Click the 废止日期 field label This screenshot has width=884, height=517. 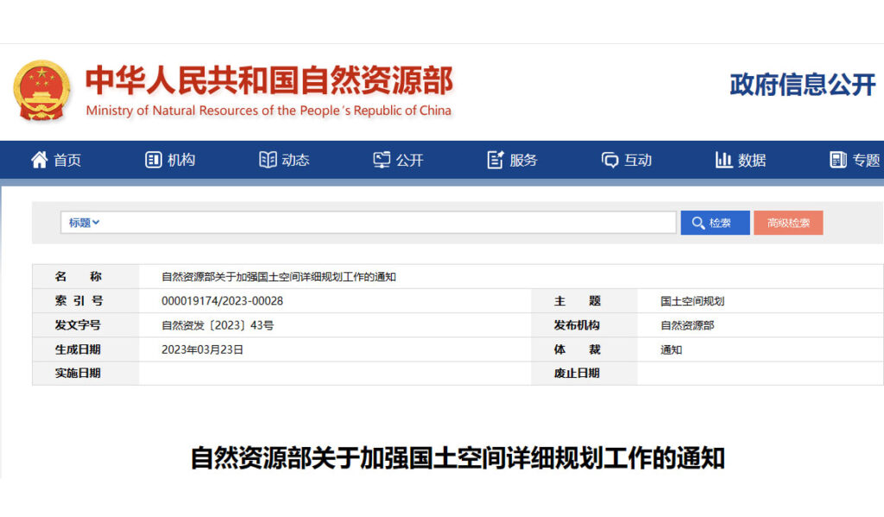[x=577, y=373]
